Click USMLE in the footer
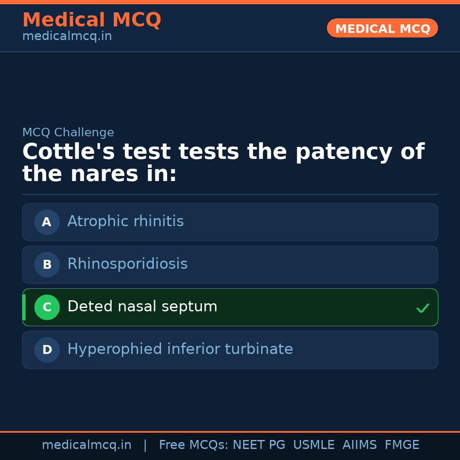 click(x=313, y=445)
